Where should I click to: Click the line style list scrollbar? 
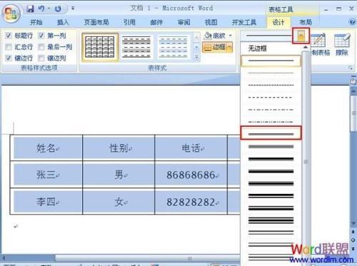306,155
